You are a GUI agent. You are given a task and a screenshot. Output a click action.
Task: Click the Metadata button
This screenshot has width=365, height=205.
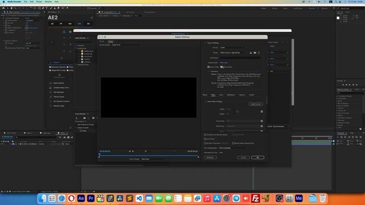[210, 158]
